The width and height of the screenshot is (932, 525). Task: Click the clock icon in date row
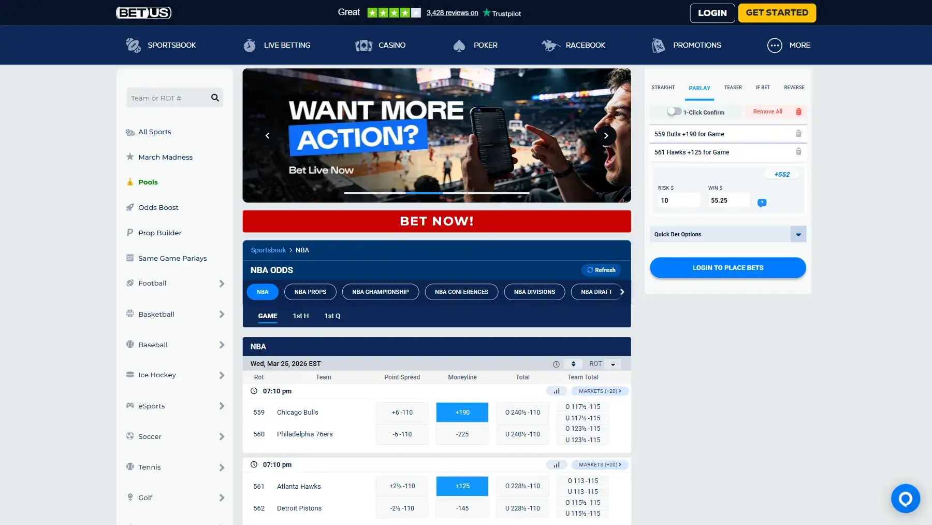click(x=556, y=364)
